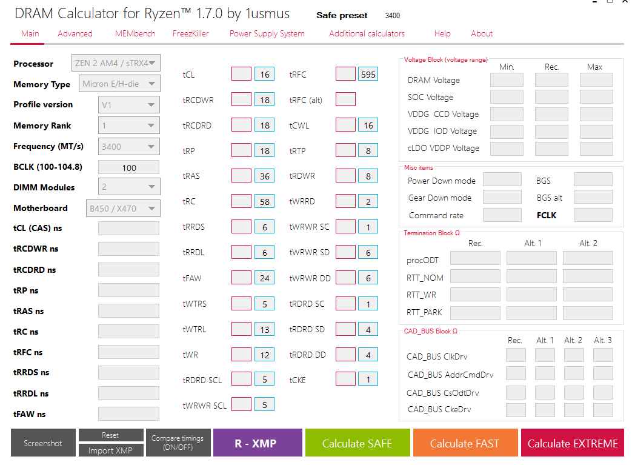Open Power Supply System tab
This screenshot has width=635, height=465.
click(x=267, y=33)
